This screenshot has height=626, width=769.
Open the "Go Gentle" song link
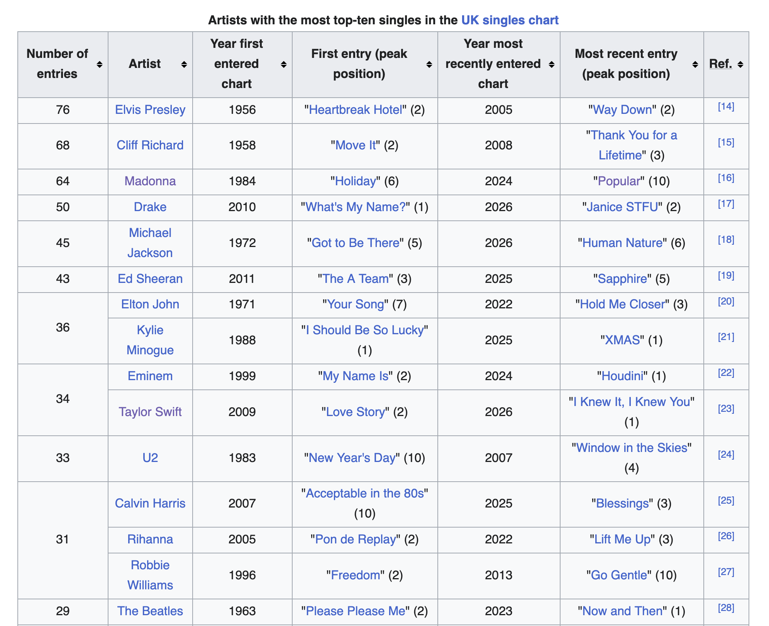(x=619, y=575)
